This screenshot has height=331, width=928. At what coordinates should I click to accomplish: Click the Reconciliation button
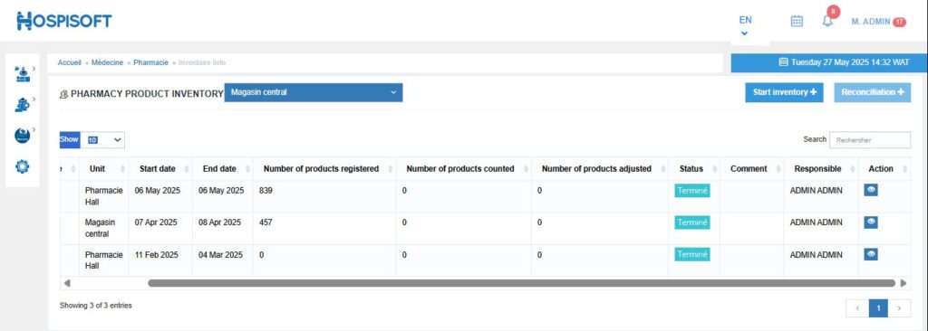873,92
